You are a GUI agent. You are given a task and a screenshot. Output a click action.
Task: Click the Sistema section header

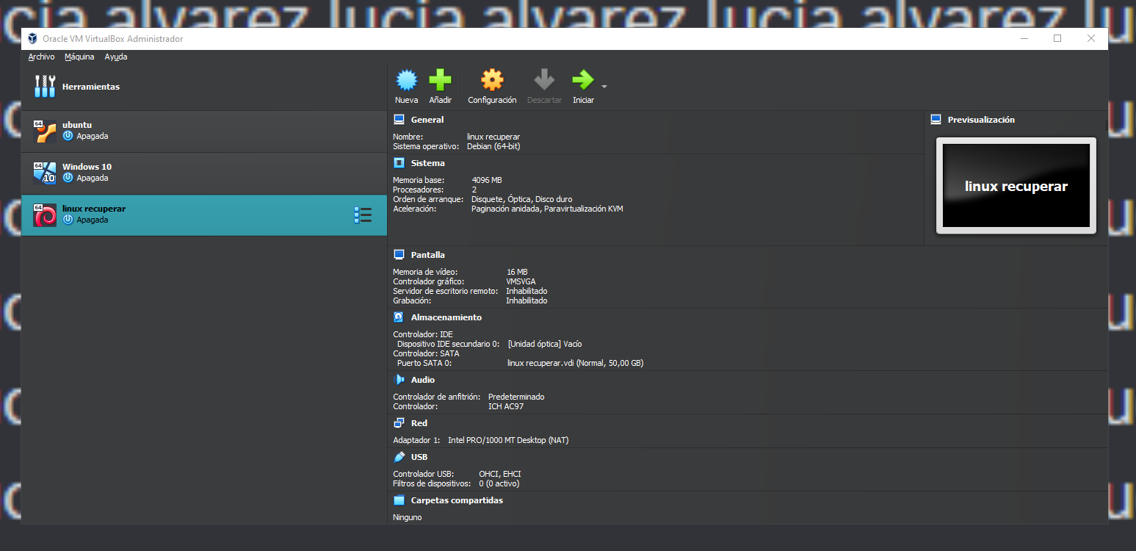click(427, 163)
